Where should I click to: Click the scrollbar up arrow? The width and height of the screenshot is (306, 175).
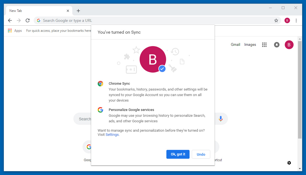tap(300, 39)
